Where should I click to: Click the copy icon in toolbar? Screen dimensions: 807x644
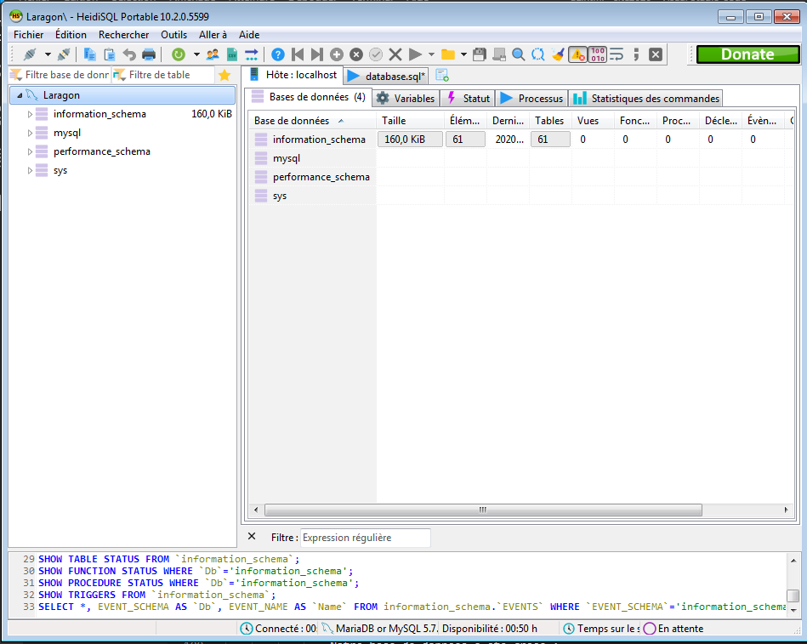point(89,54)
